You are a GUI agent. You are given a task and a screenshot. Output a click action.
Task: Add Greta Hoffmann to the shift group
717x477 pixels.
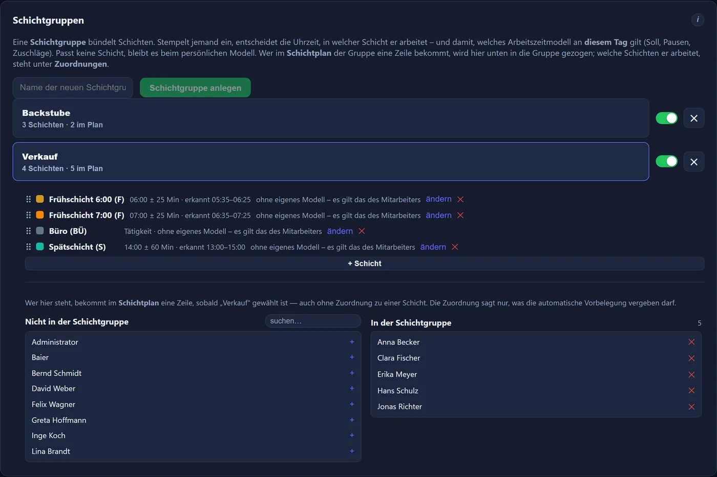352,420
